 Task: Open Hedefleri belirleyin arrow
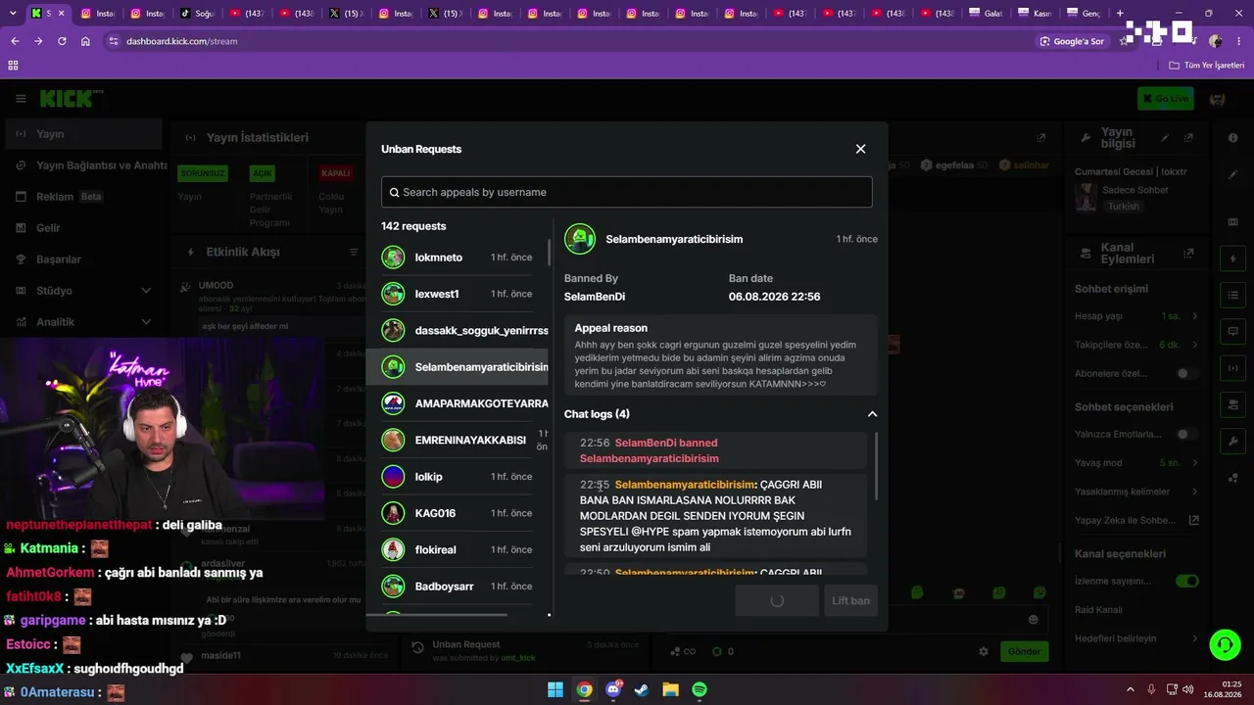(1195, 638)
